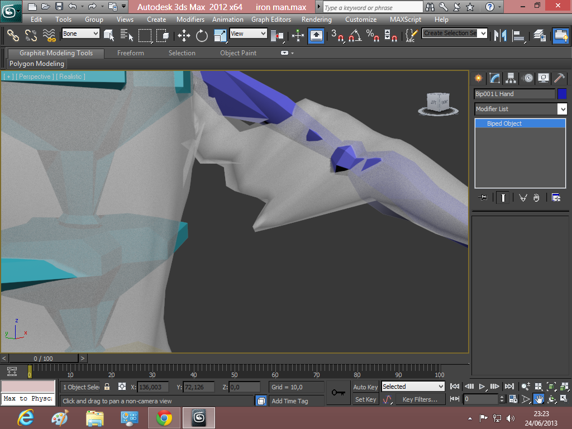Toggle Graphite Modeling Tools ribbon icon
572x429 pixels.
pyautogui.click(x=560, y=35)
